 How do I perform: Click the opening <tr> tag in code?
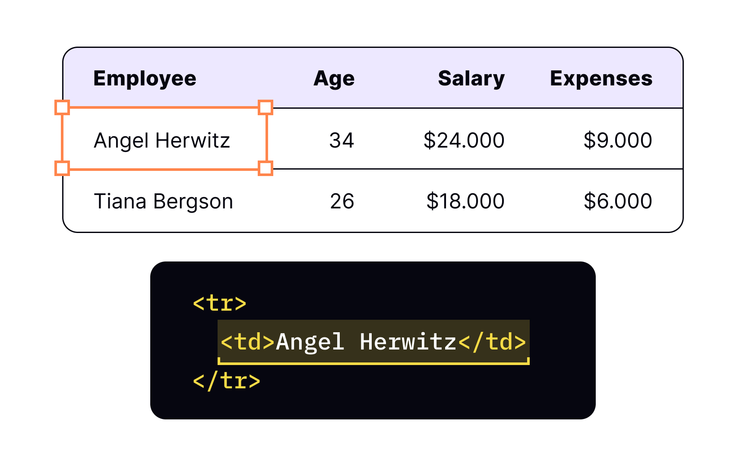(x=219, y=303)
